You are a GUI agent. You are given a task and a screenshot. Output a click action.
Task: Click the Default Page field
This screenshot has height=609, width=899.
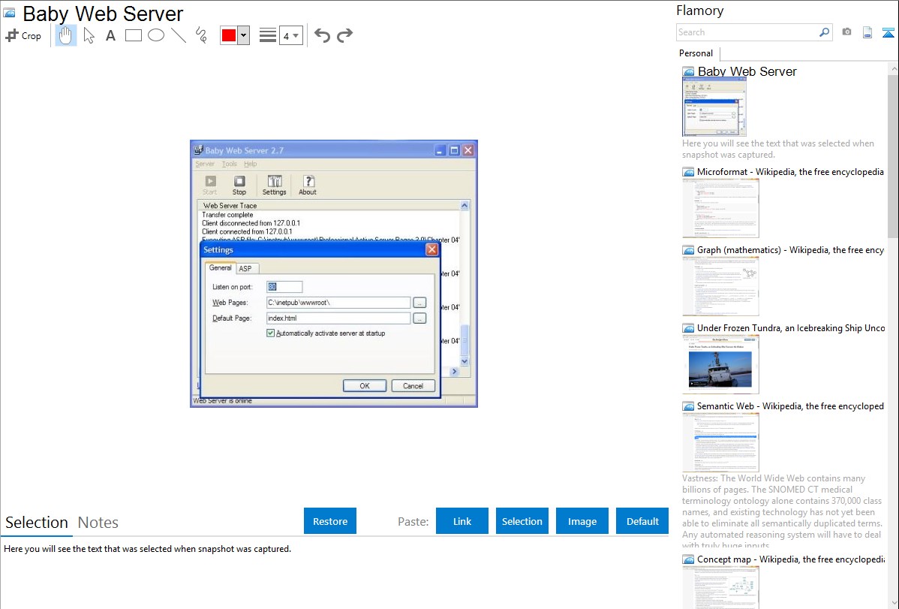coord(338,318)
